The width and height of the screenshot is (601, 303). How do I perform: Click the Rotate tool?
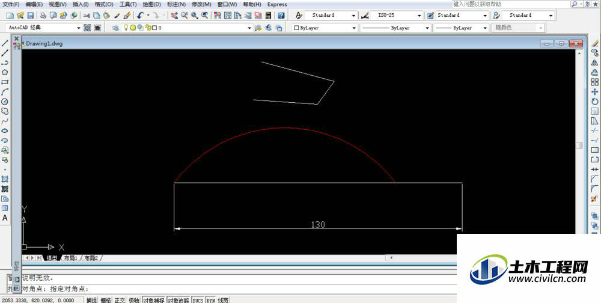(x=594, y=102)
